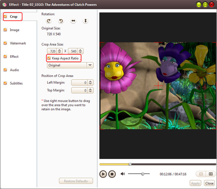
Task: Mute the volume speaker icon
Action: (123, 174)
